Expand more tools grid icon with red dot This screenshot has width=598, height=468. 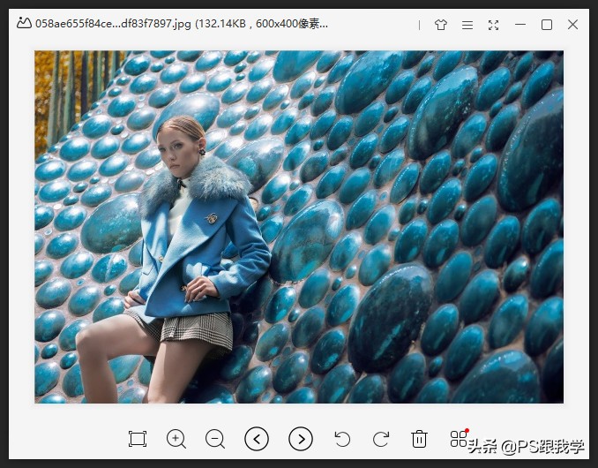click(x=459, y=438)
